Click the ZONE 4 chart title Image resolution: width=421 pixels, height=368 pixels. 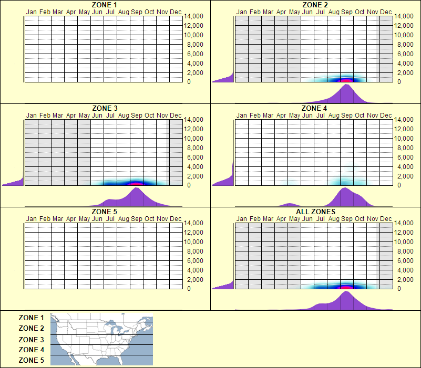click(314, 108)
